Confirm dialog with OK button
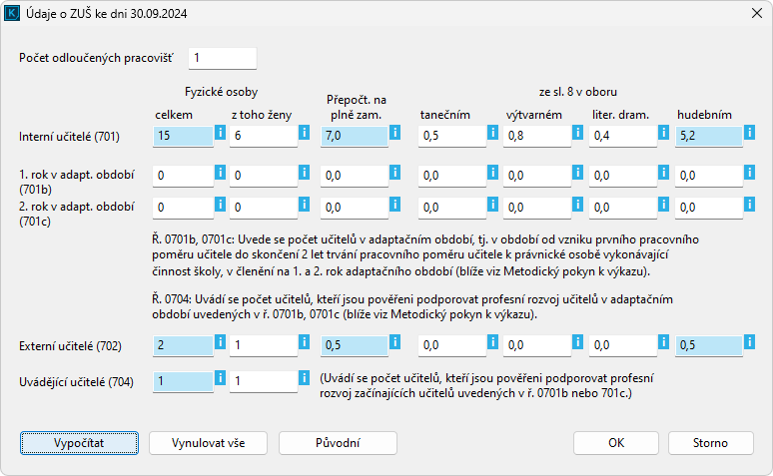This screenshot has height=476, width=773. [x=616, y=442]
